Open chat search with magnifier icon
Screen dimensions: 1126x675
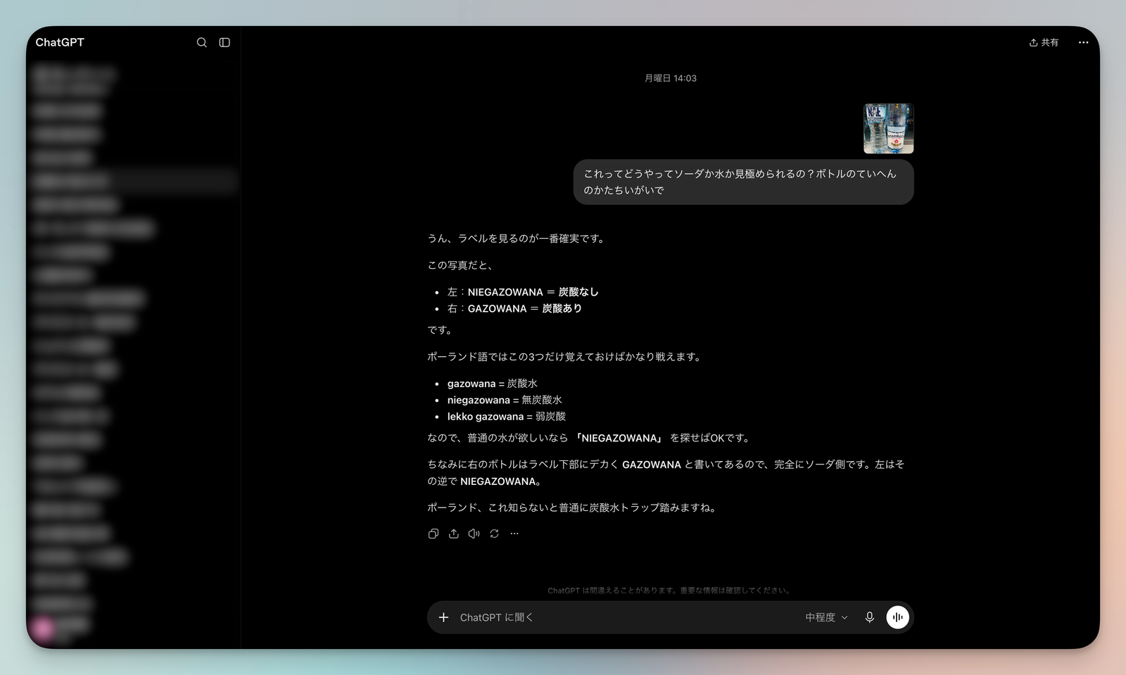point(202,42)
